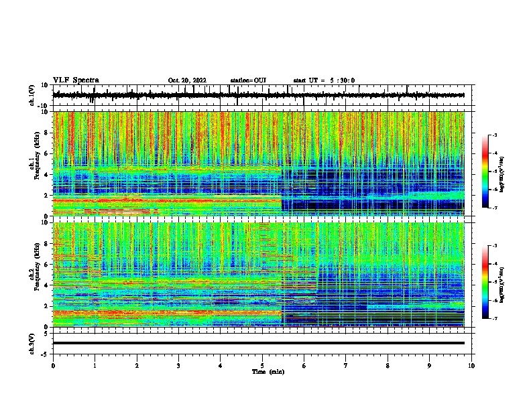Click the ch.2 colorbar "log(PSD)" unit label
The image size is (531, 410).
coord(502,285)
